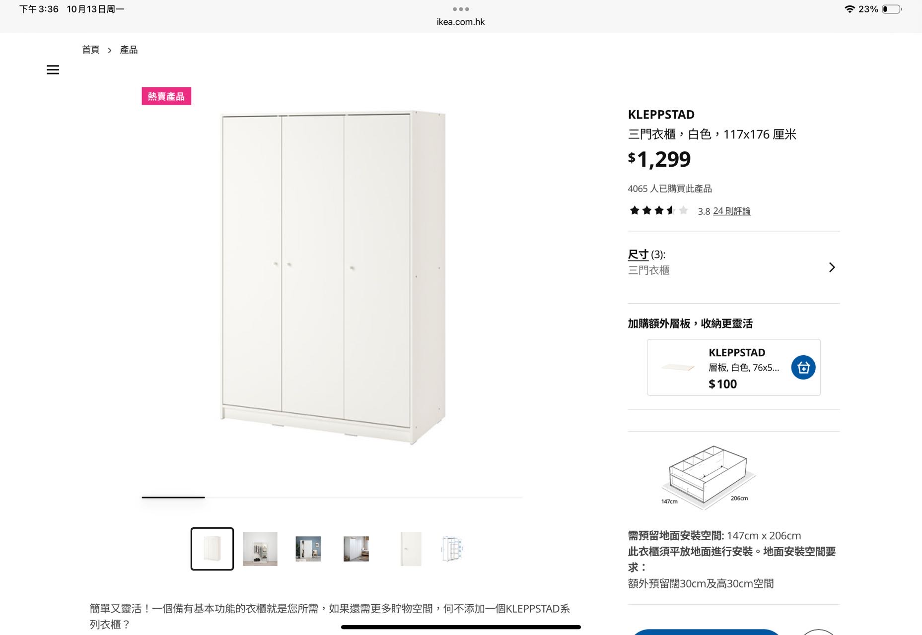This screenshot has width=922, height=635.
Task: Tap the floor space diagram illustration
Action: click(x=707, y=477)
